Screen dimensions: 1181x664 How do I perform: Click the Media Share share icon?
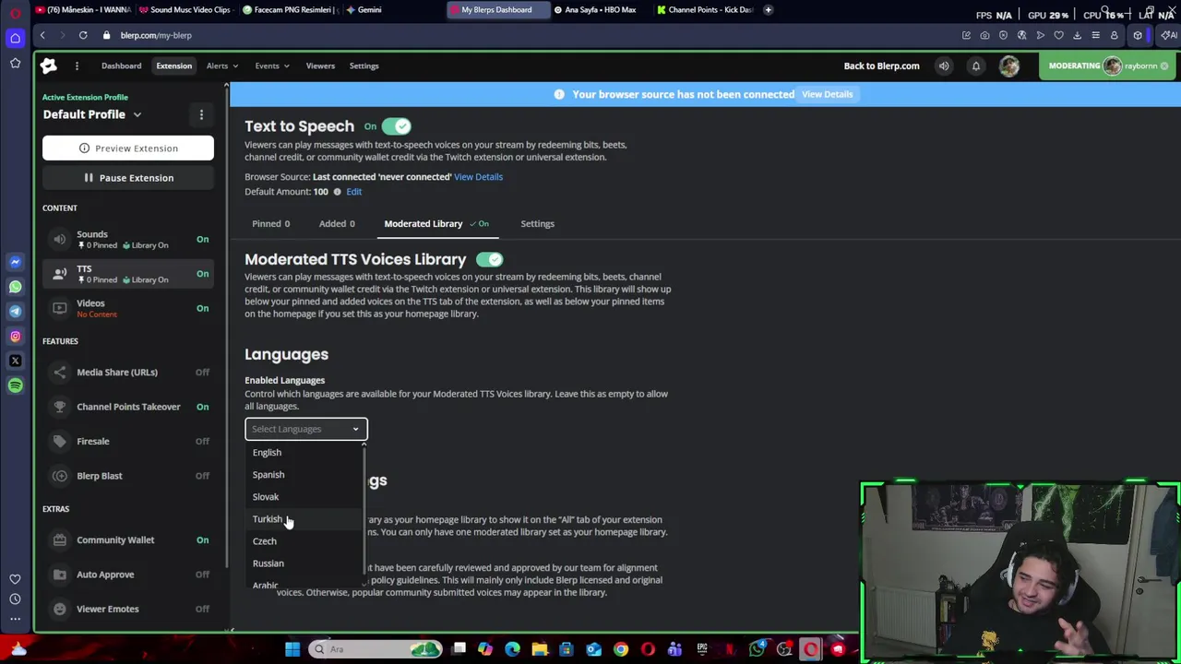60,373
